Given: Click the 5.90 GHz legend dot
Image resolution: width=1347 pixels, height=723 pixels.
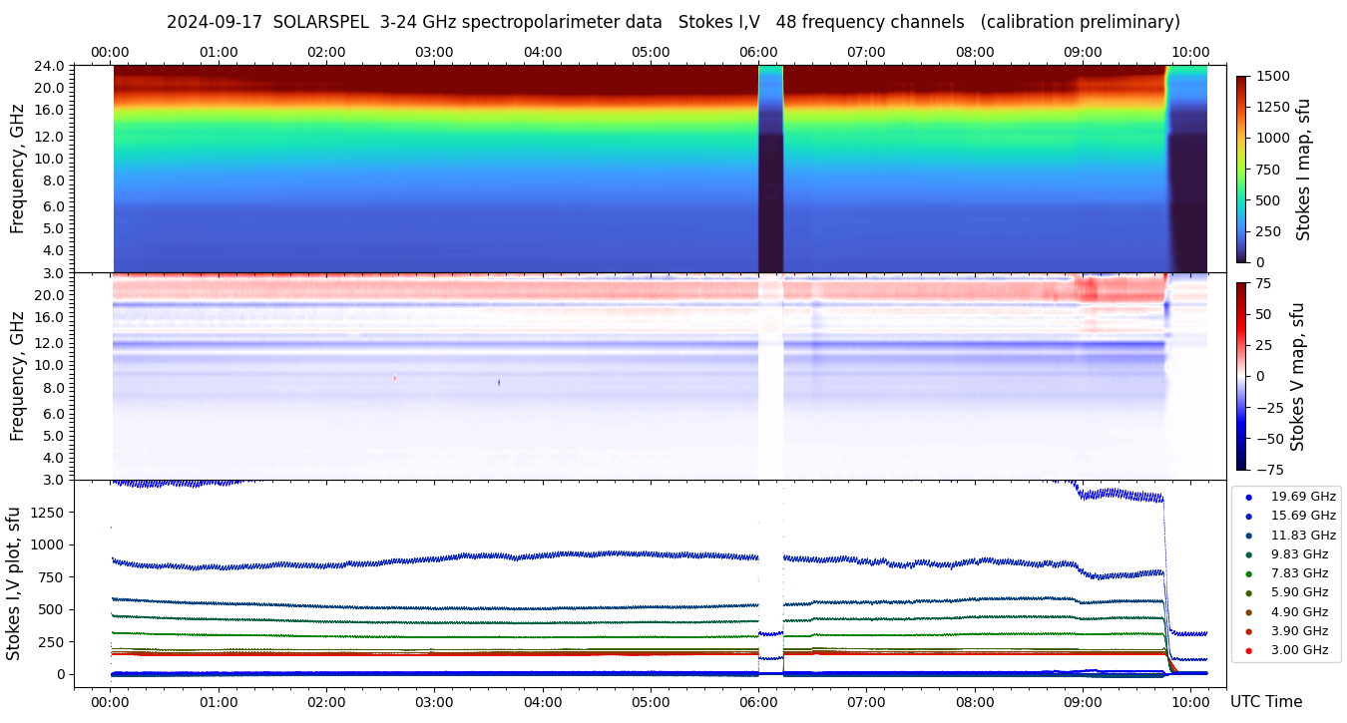Looking at the screenshot, I should point(1248,593).
